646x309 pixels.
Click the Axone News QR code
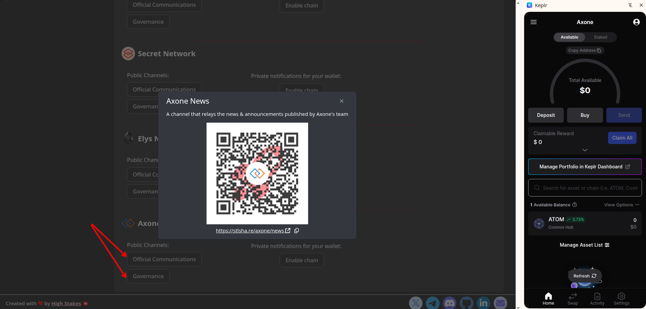(257, 173)
